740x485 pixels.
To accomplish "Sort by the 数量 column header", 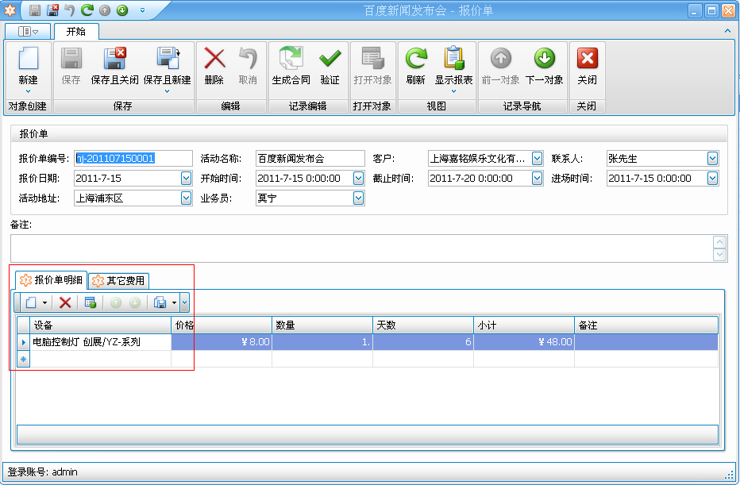I will (322, 325).
